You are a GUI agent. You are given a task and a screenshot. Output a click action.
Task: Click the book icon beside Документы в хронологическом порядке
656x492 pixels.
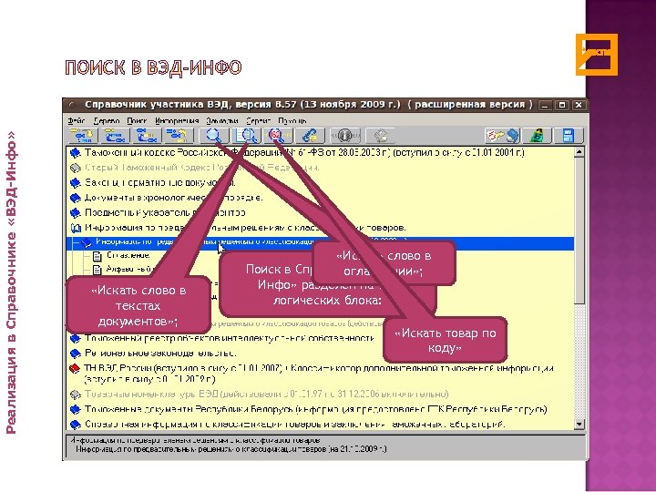pos(76,198)
